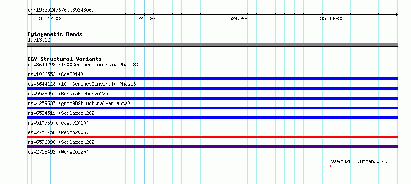Image resolution: width=411 pixels, height=184 pixels.
Task: Open the nsv6596898 (Sedlazeck2020) variant label
Action: (x=64, y=142)
